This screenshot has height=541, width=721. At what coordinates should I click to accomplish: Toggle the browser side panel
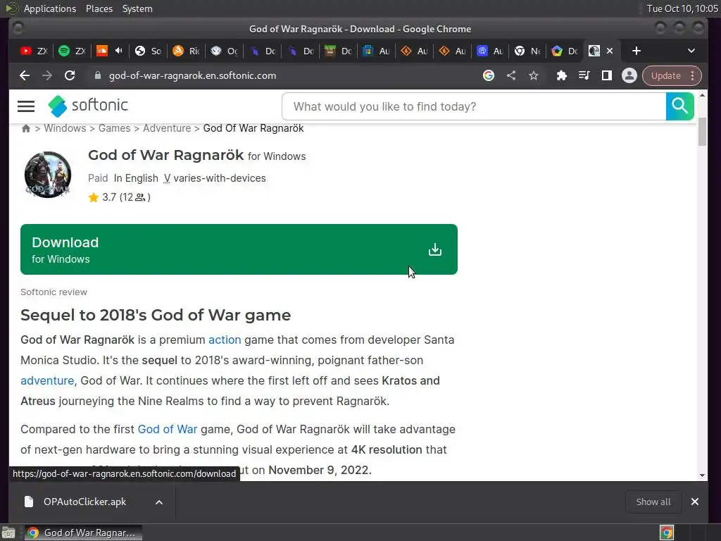(606, 76)
